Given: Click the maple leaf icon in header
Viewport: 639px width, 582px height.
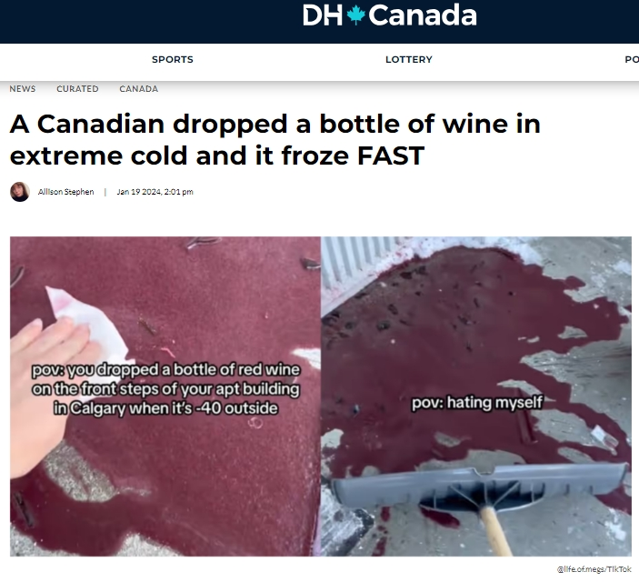Looking at the screenshot, I should coord(355,15).
